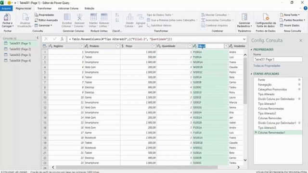Viewport: 308px width, 173px height.
Task: Switch to the Exibição tab
Action: click(x=90, y=9)
